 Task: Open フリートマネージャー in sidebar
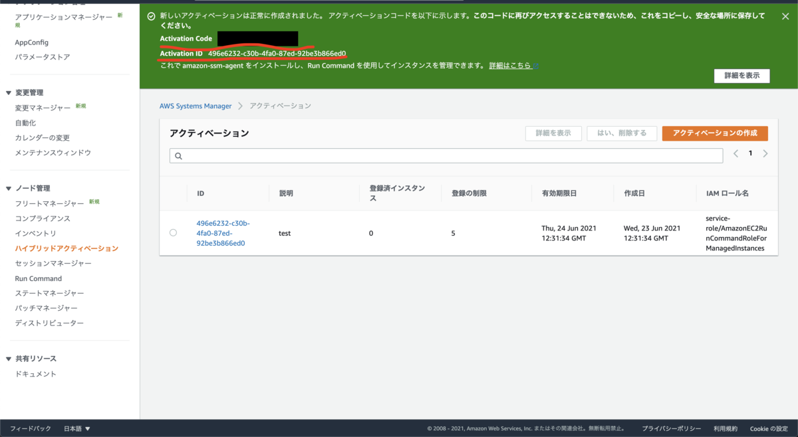click(x=50, y=203)
